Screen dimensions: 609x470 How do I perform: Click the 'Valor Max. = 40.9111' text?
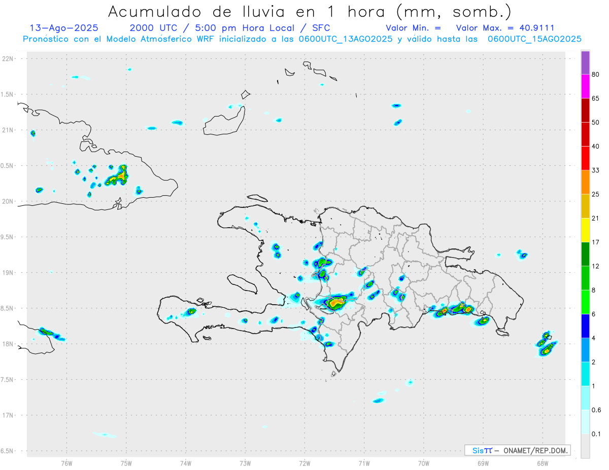point(505,28)
